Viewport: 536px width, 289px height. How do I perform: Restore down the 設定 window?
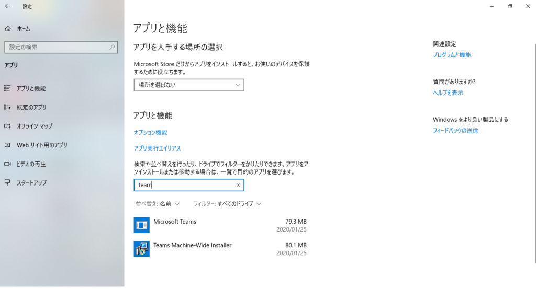point(510,6)
